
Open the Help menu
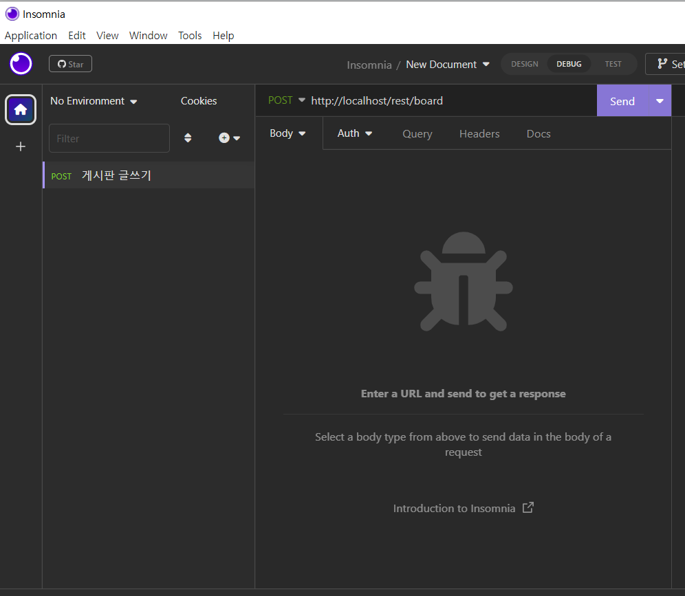pos(224,35)
